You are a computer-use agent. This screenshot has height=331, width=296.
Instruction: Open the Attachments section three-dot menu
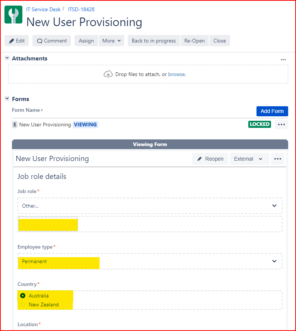click(x=283, y=60)
